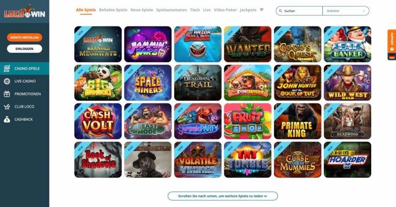Click the German flag language icon
This screenshot has height=207, width=396.
click(392, 57)
